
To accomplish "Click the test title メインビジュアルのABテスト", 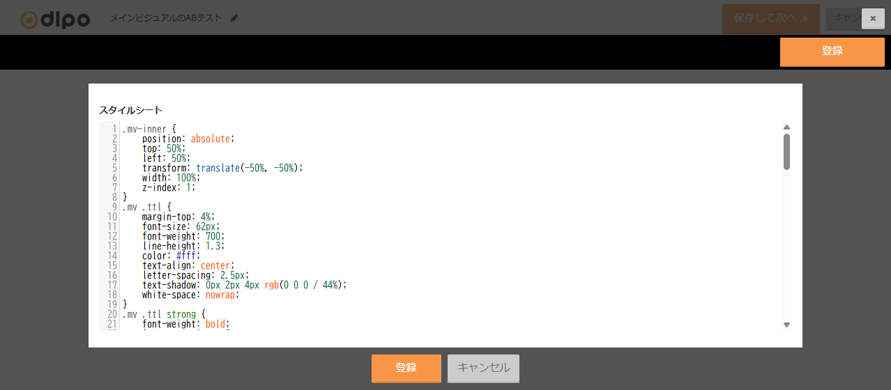I will 166,18.
